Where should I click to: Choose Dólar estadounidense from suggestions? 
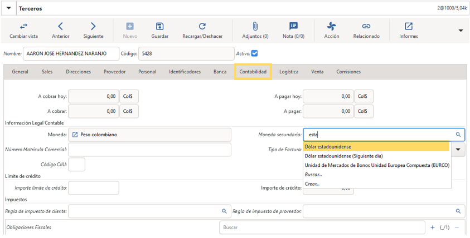tap(376, 147)
